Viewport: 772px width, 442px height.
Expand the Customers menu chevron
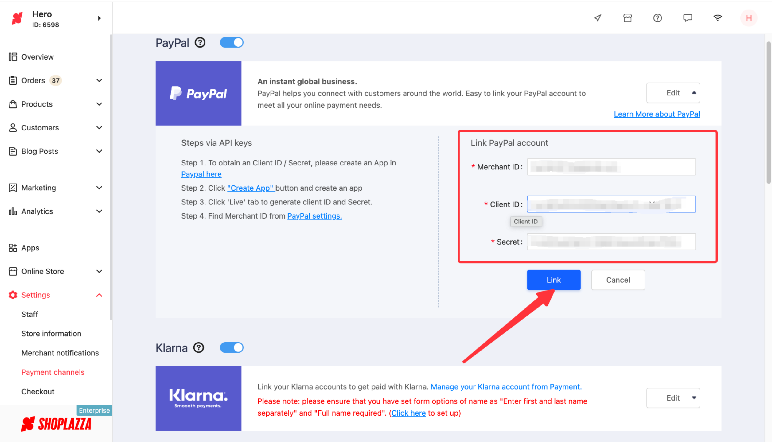pos(99,128)
